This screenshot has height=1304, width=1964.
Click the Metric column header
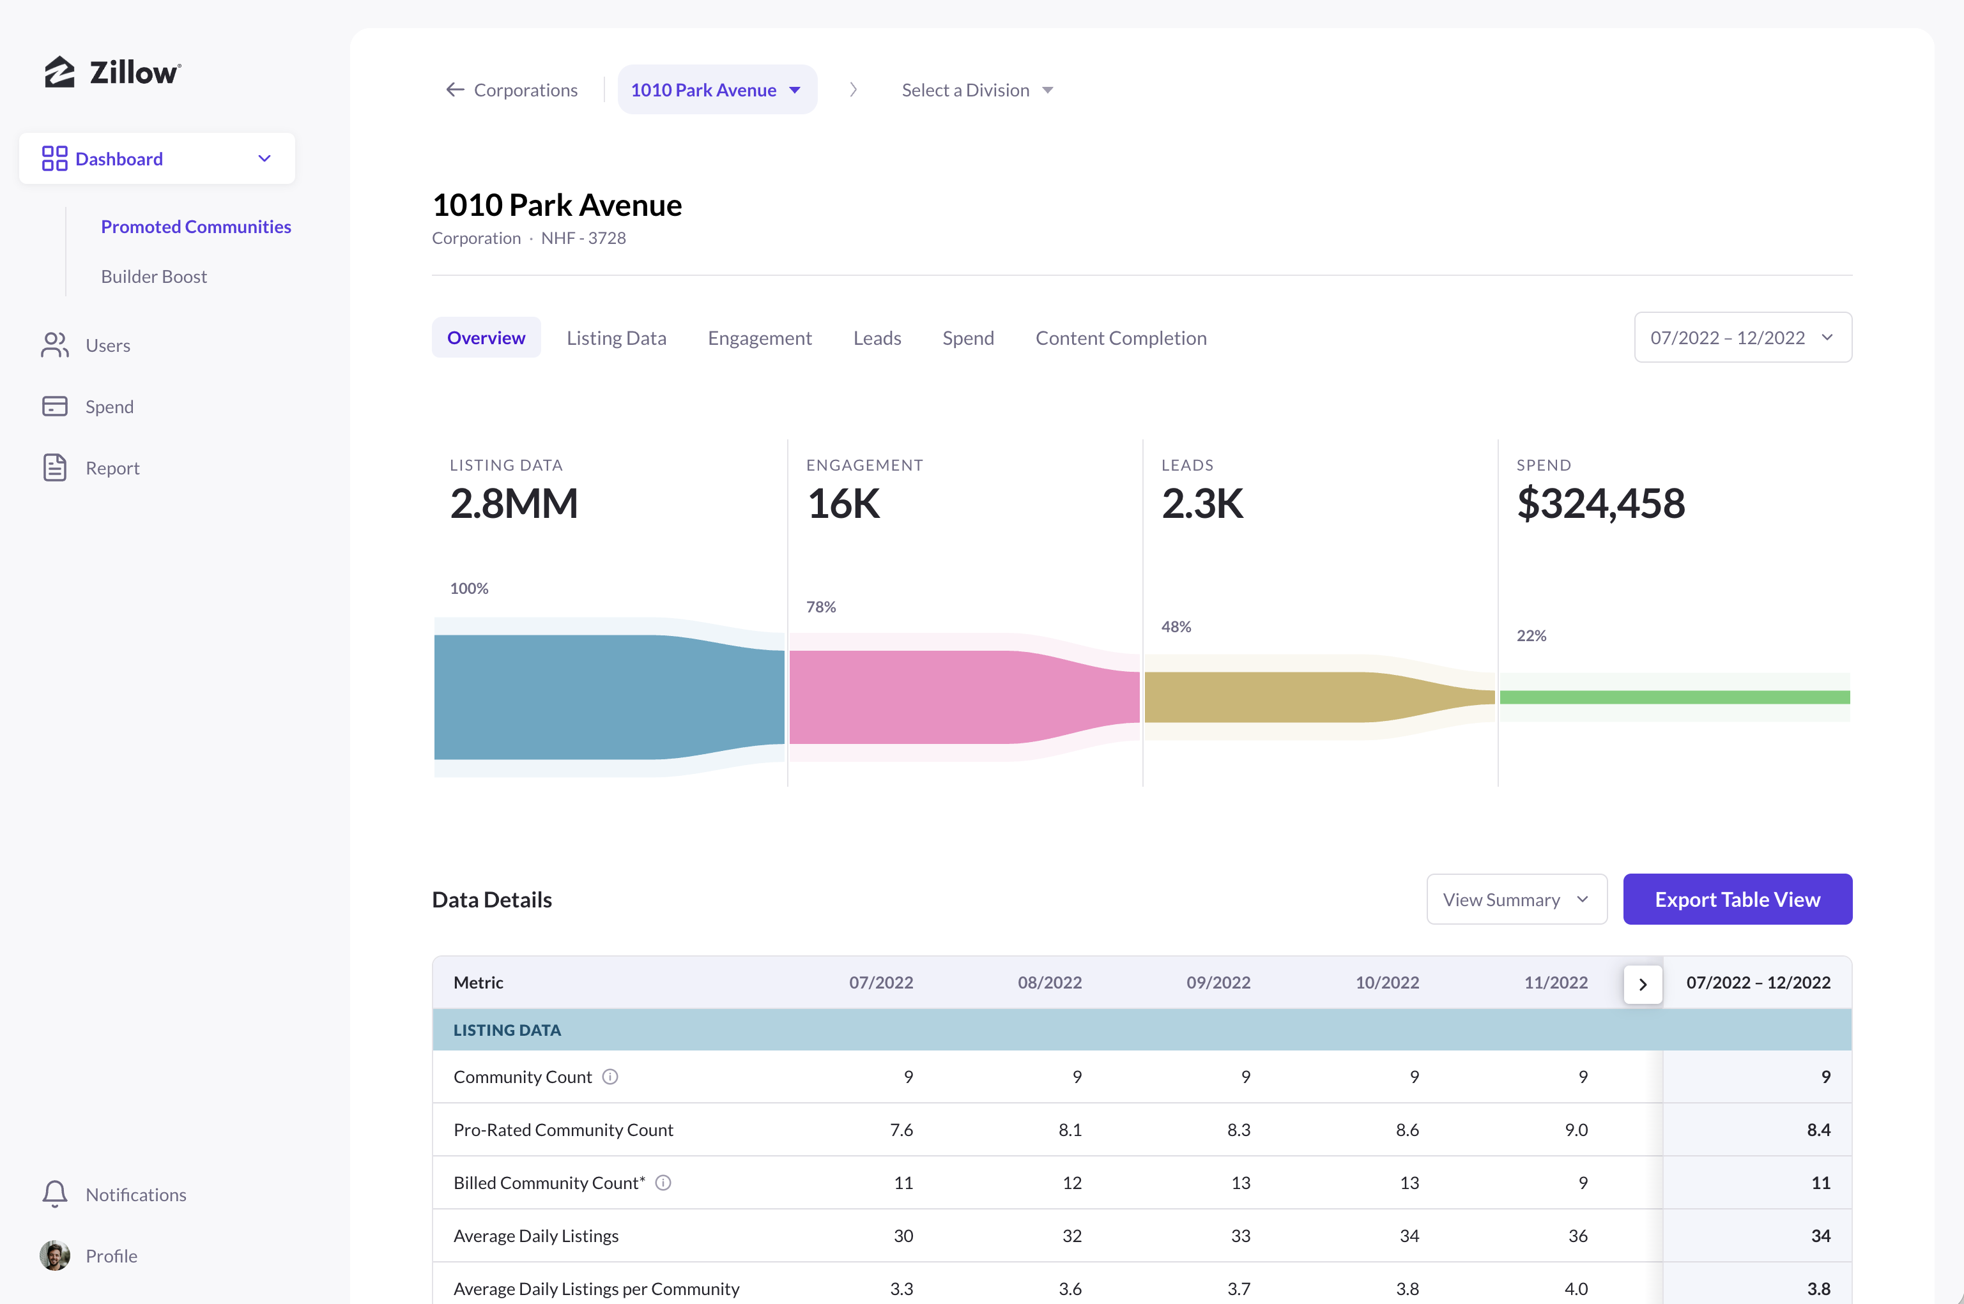coord(479,982)
